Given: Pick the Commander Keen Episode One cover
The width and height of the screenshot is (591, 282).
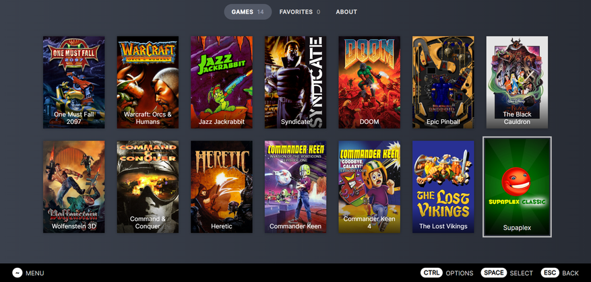Looking at the screenshot, I should pyautogui.click(x=295, y=186).
